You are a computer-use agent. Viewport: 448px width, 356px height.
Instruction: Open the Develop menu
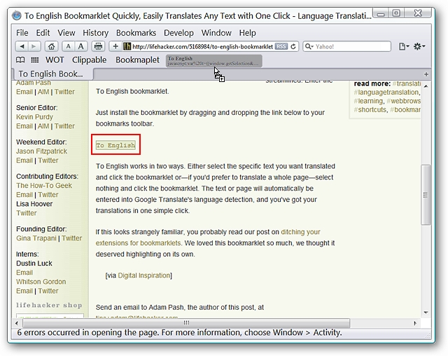178,33
